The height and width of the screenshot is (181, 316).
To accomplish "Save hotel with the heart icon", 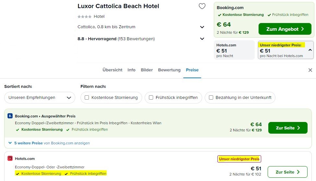I will 202,6.
